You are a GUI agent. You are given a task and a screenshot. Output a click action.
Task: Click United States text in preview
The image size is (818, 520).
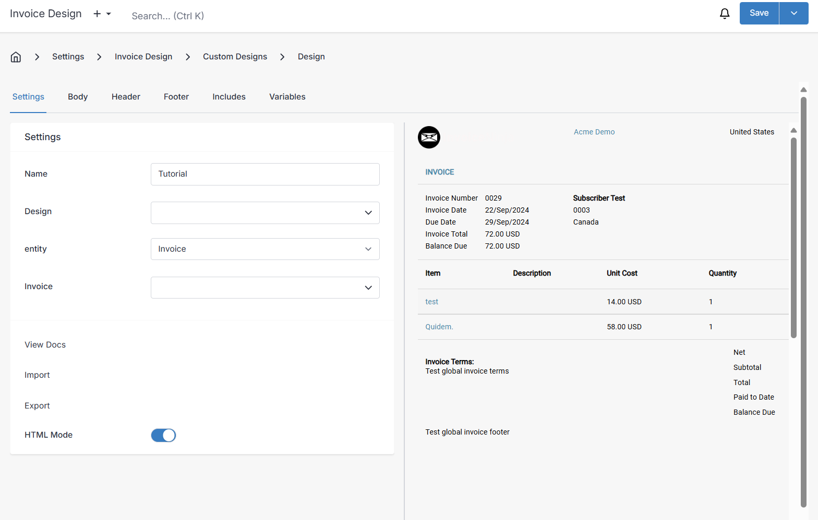pos(752,132)
